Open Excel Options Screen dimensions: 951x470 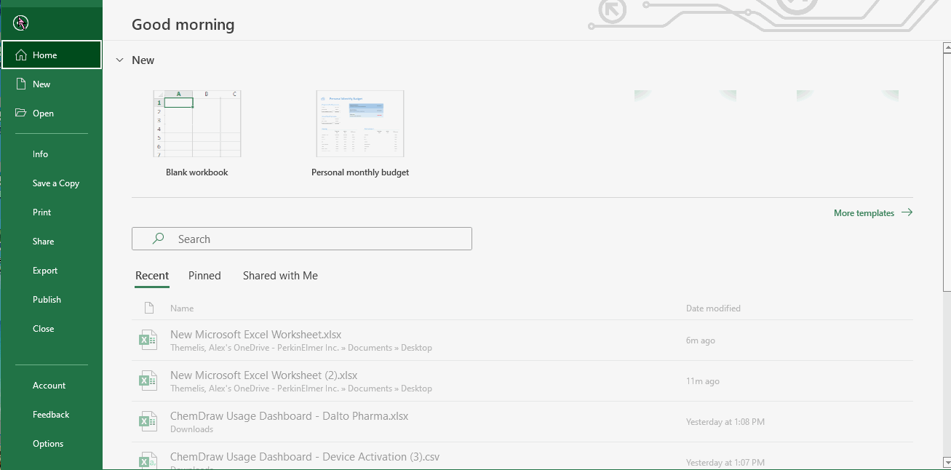tap(48, 444)
